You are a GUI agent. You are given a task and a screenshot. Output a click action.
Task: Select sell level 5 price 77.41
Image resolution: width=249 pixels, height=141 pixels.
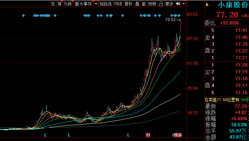tap(241, 30)
